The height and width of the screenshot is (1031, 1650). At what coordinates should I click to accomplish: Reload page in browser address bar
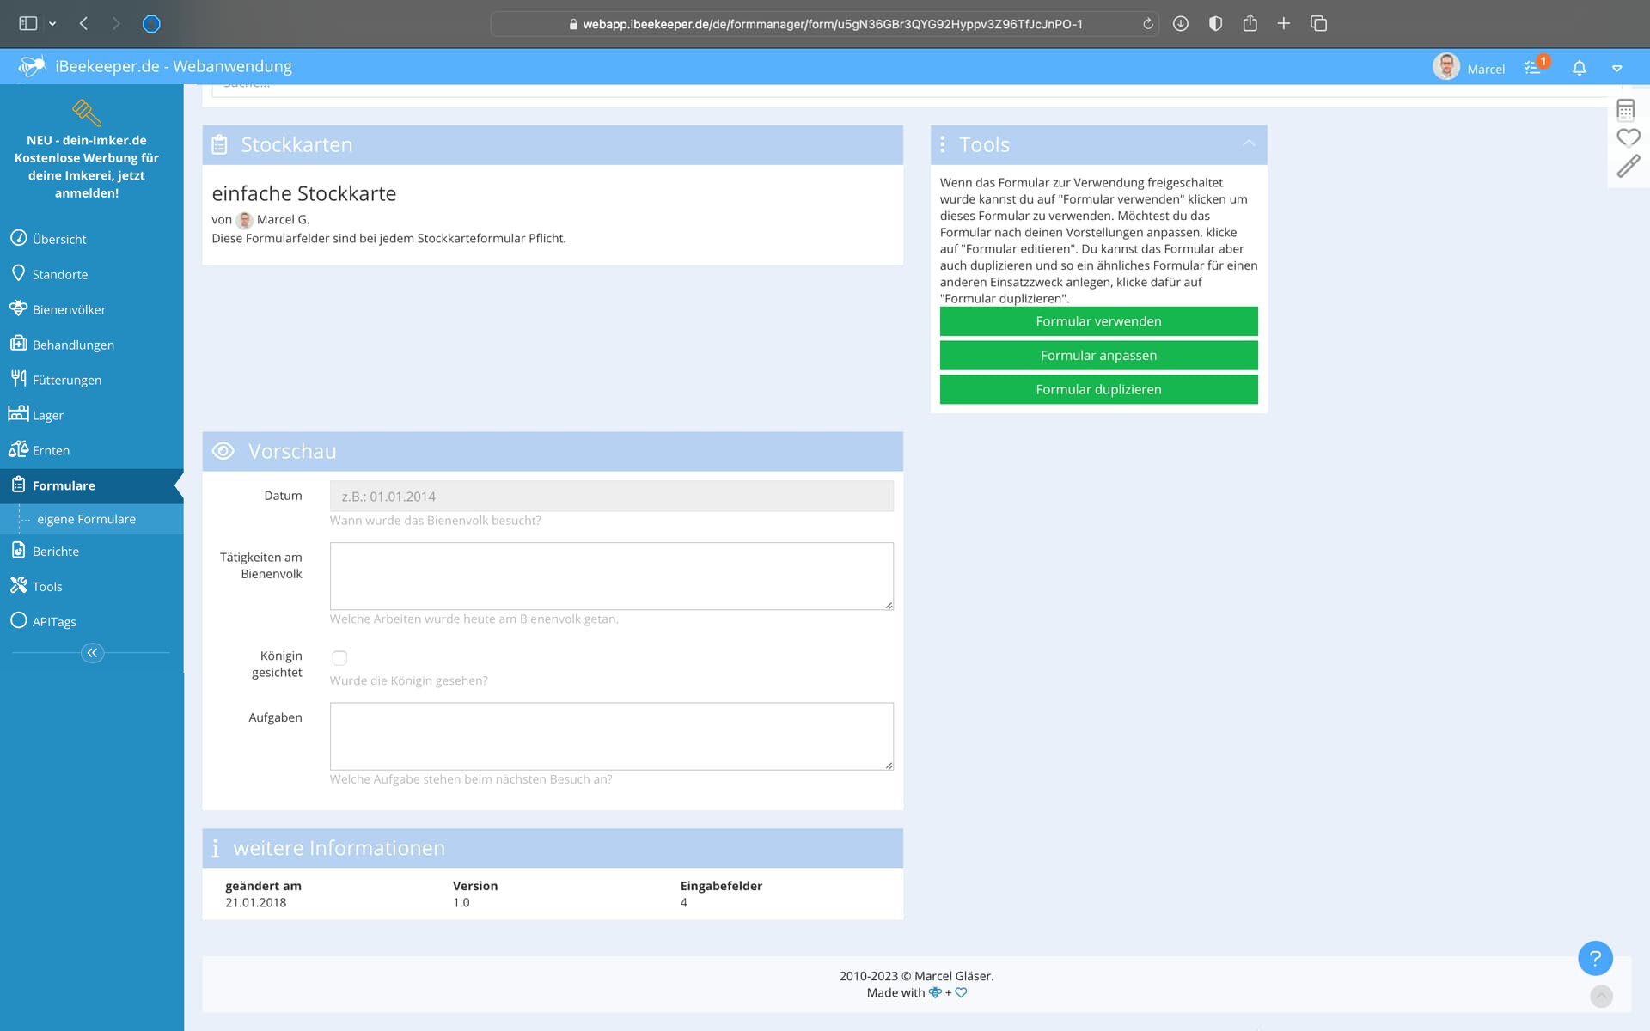(1147, 24)
